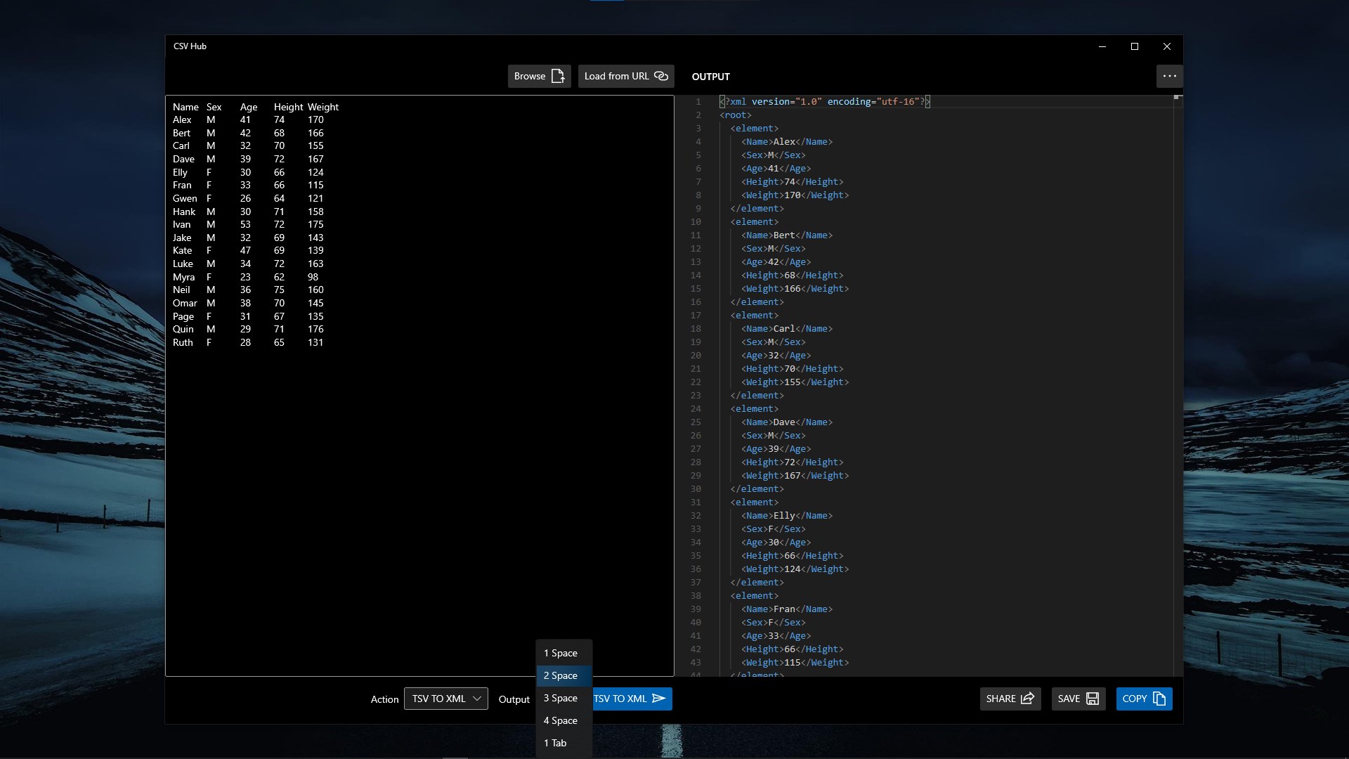The width and height of the screenshot is (1349, 759).
Task: Click <Name>Bert</Name> line in output
Action: click(x=787, y=235)
